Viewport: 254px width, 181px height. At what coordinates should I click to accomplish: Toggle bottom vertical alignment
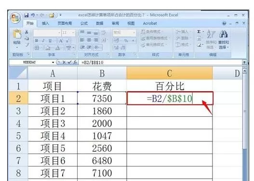coord(96,33)
